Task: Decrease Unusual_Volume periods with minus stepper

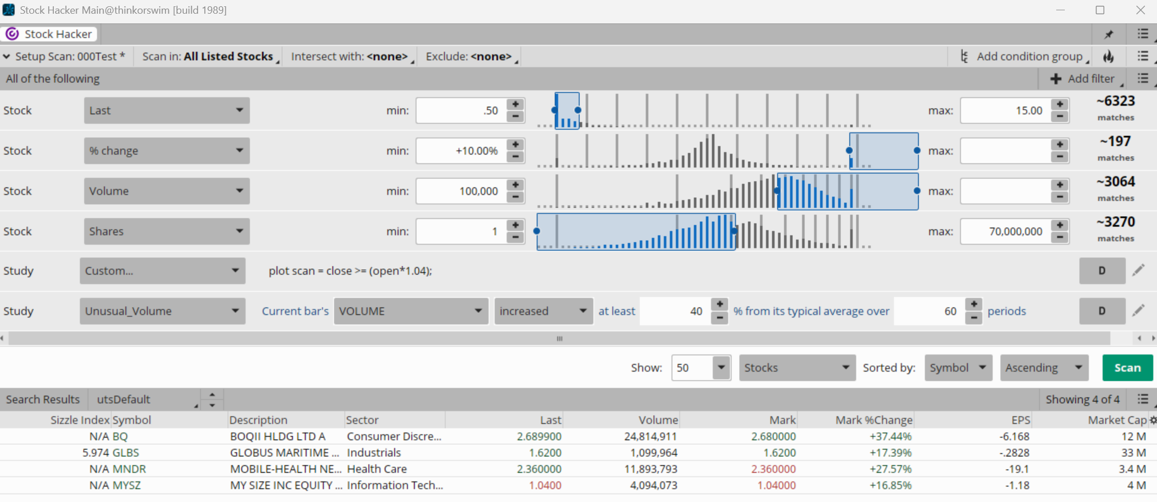Action: [974, 318]
